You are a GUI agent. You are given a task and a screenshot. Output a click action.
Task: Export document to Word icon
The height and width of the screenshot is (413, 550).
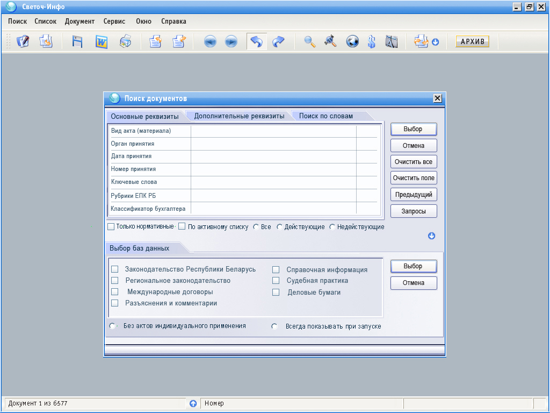(x=102, y=42)
